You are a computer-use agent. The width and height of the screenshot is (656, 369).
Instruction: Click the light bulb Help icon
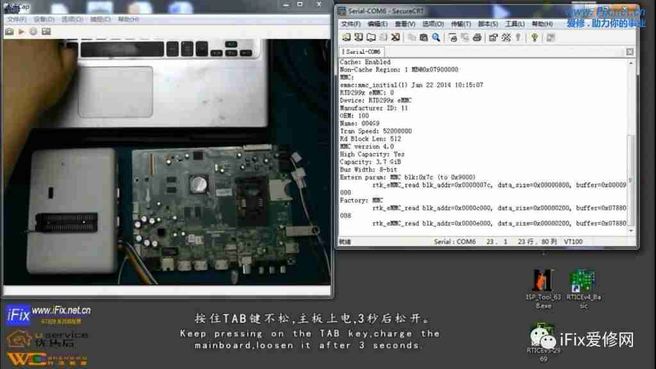click(534, 38)
